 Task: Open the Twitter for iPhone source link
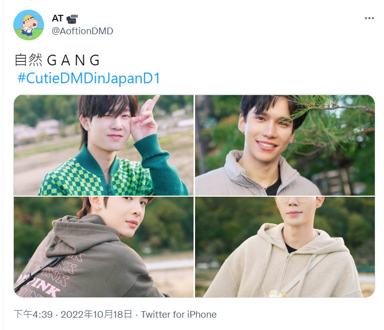(179, 314)
